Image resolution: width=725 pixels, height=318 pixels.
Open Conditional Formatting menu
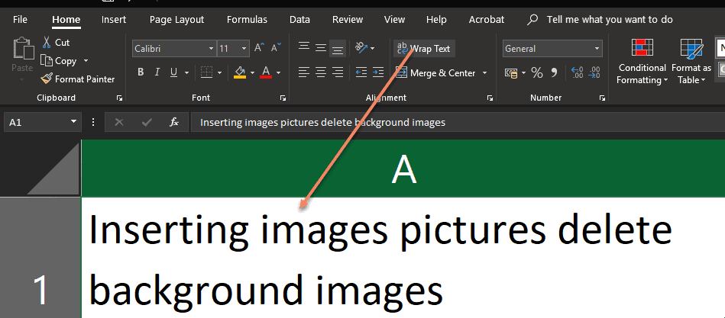642,61
